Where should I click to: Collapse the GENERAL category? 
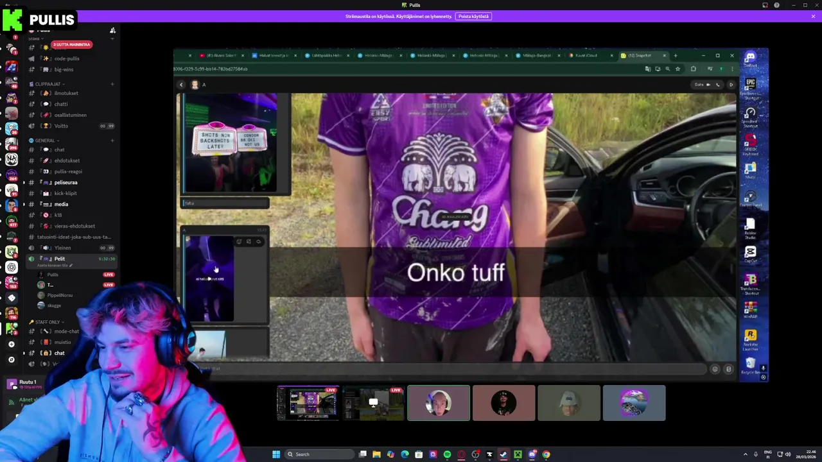coord(44,141)
